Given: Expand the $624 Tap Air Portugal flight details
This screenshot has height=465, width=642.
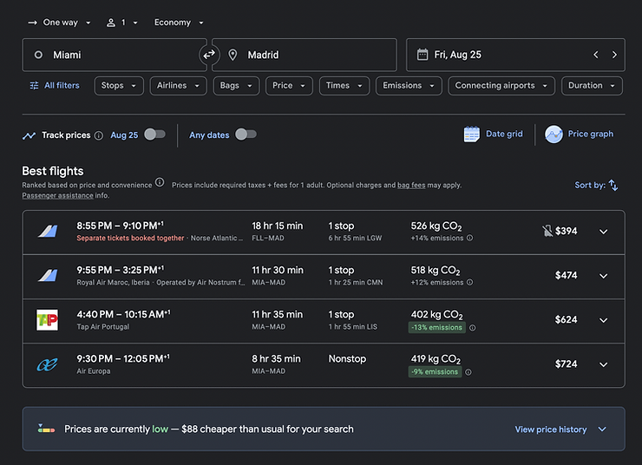Looking at the screenshot, I should click(x=603, y=320).
